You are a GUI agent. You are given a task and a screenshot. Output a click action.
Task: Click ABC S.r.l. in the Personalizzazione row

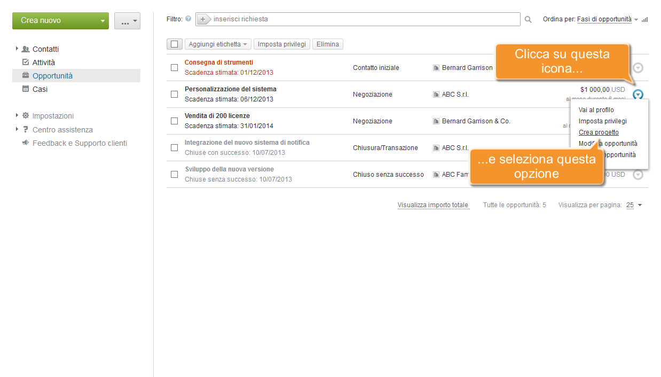[455, 95]
